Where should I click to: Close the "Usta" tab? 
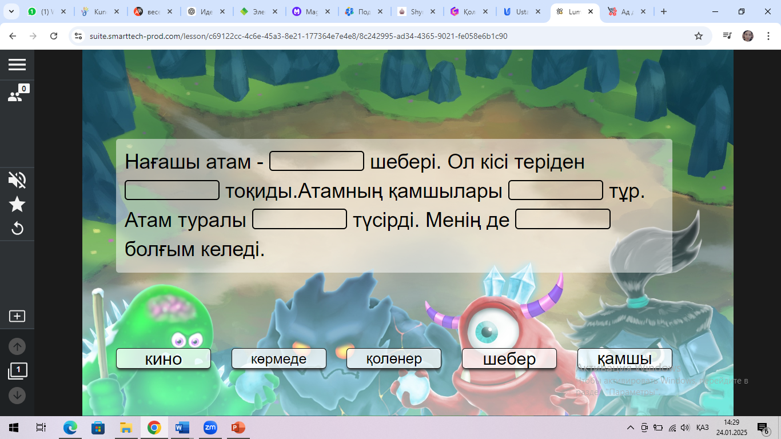538,11
